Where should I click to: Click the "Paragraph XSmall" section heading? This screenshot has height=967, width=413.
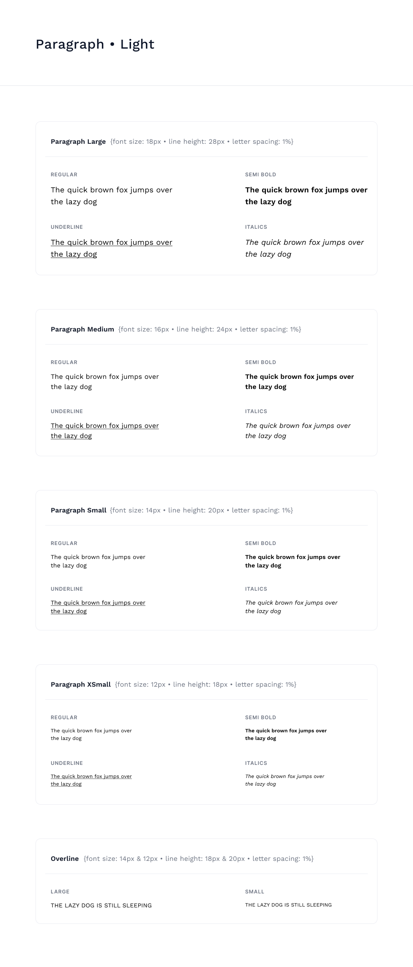coord(81,685)
